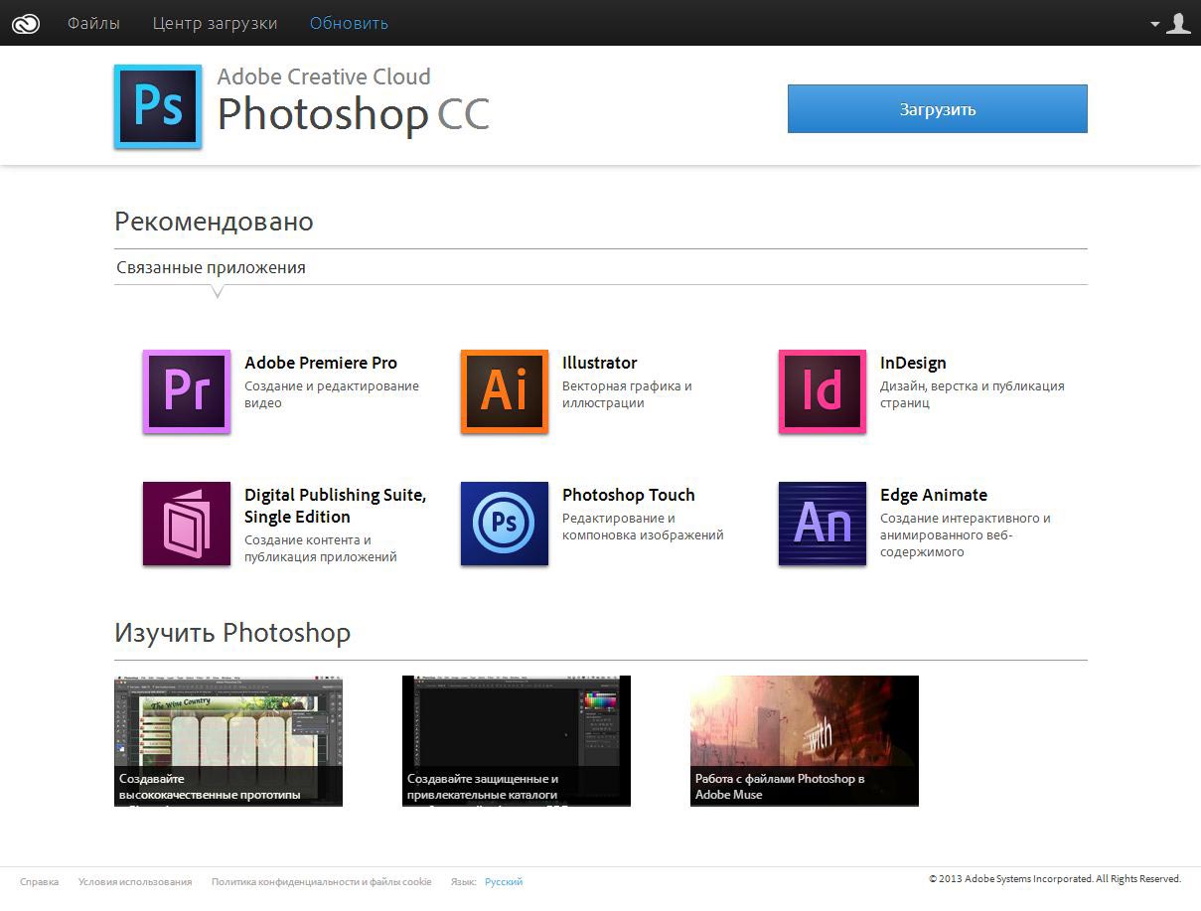Open the Illustrator title link
Viewport: 1201px width, 911px height.
pyautogui.click(x=600, y=363)
